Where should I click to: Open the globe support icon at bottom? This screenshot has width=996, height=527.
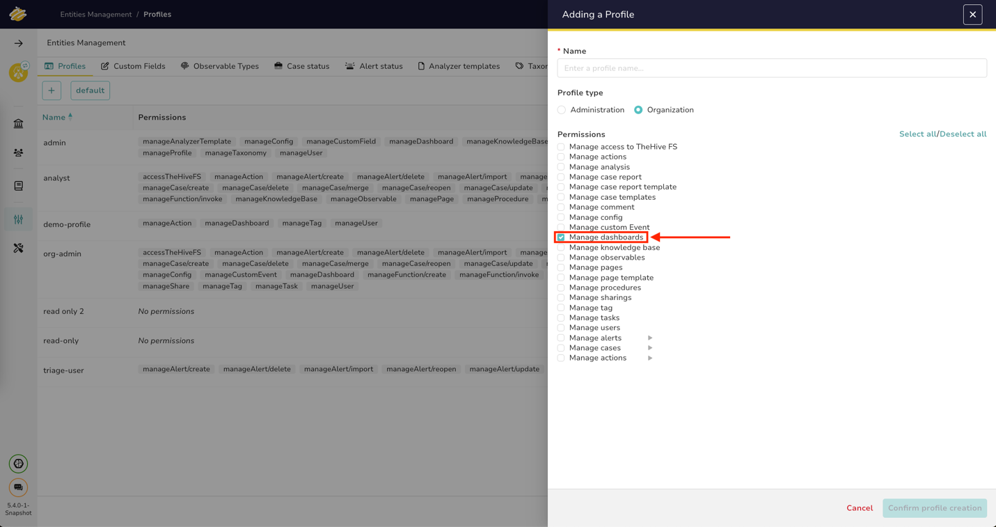click(18, 463)
